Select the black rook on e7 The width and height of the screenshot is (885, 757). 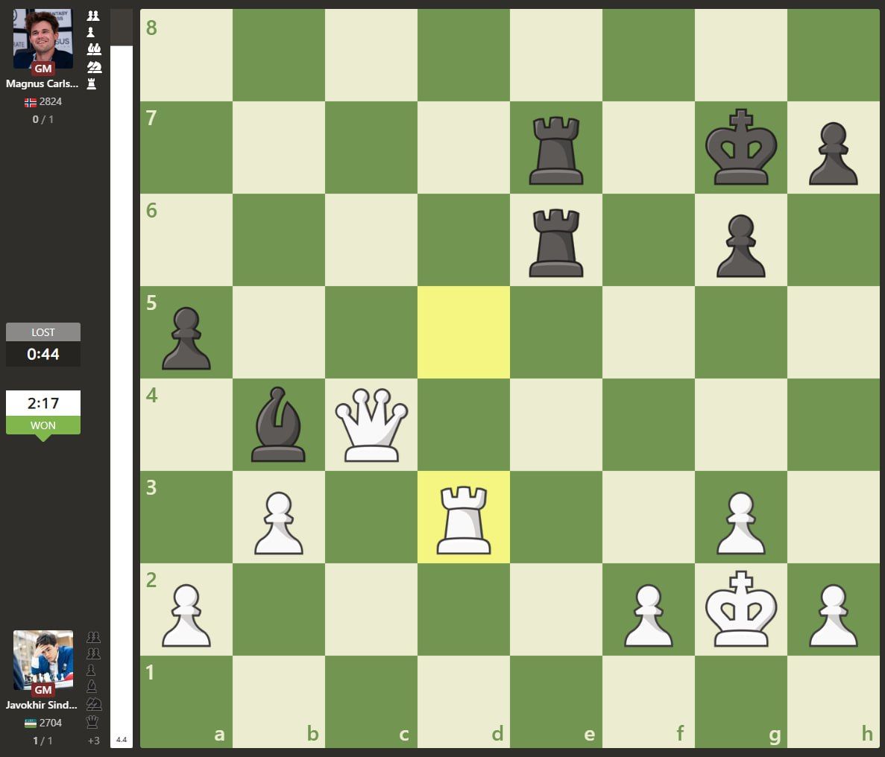555,149
